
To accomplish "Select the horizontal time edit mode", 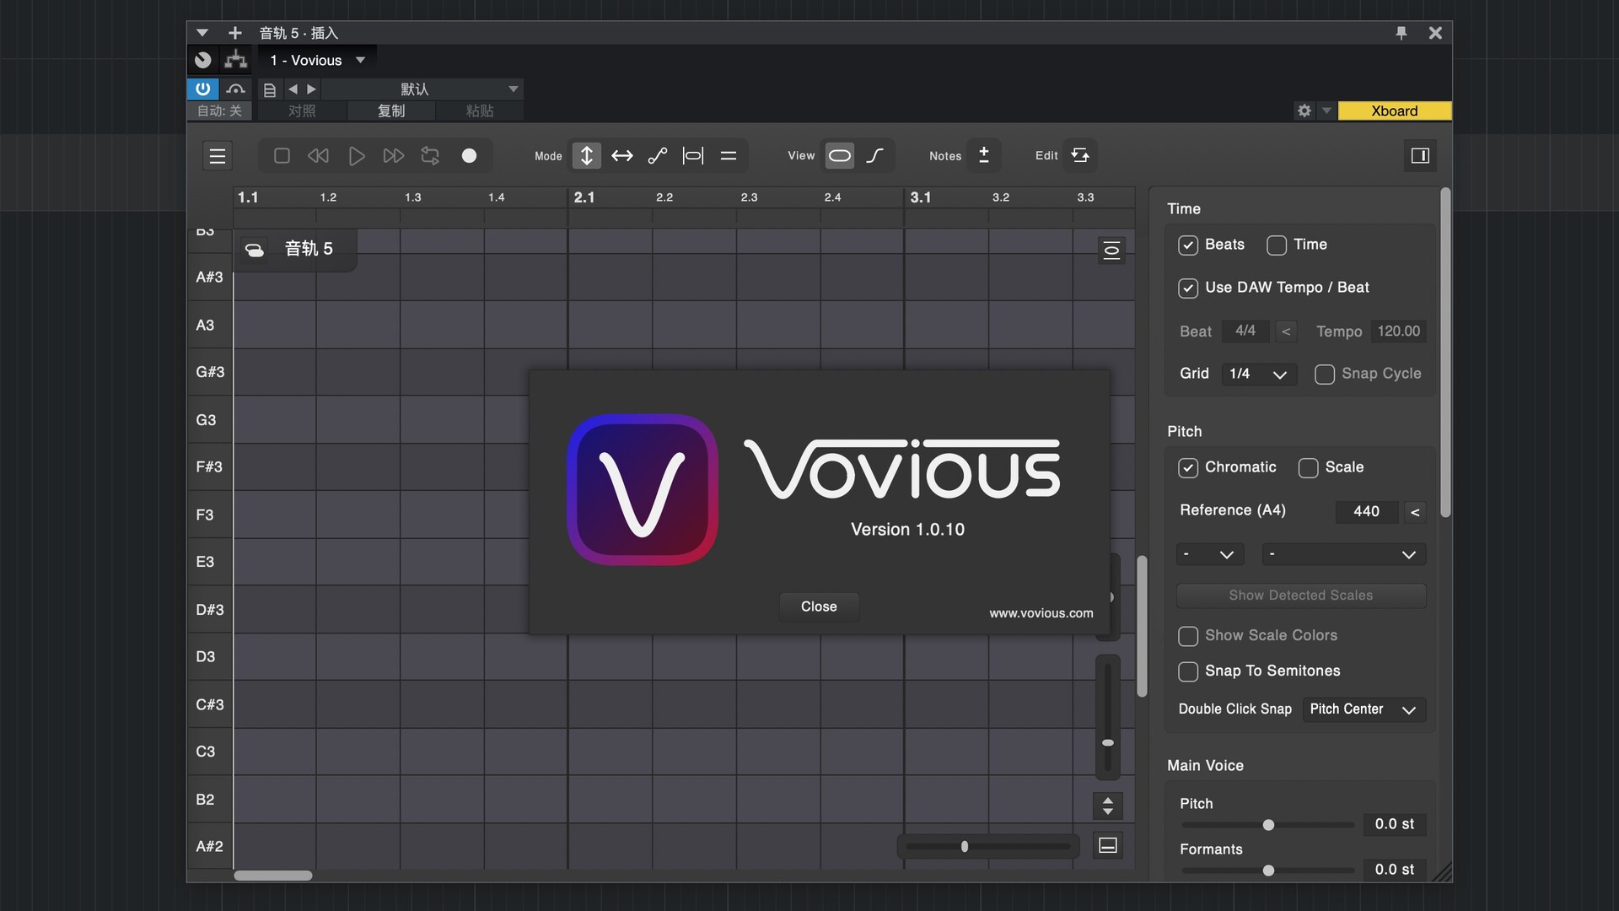I will [622, 156].
